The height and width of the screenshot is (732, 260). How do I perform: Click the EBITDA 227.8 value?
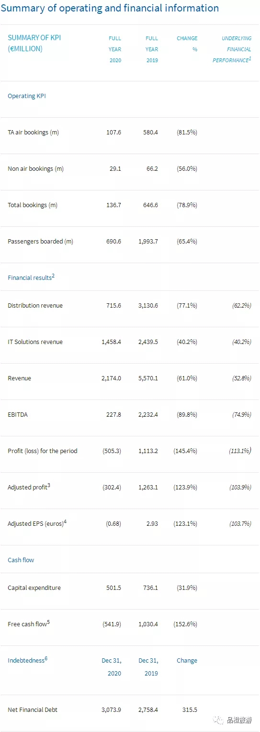point(113,415)
